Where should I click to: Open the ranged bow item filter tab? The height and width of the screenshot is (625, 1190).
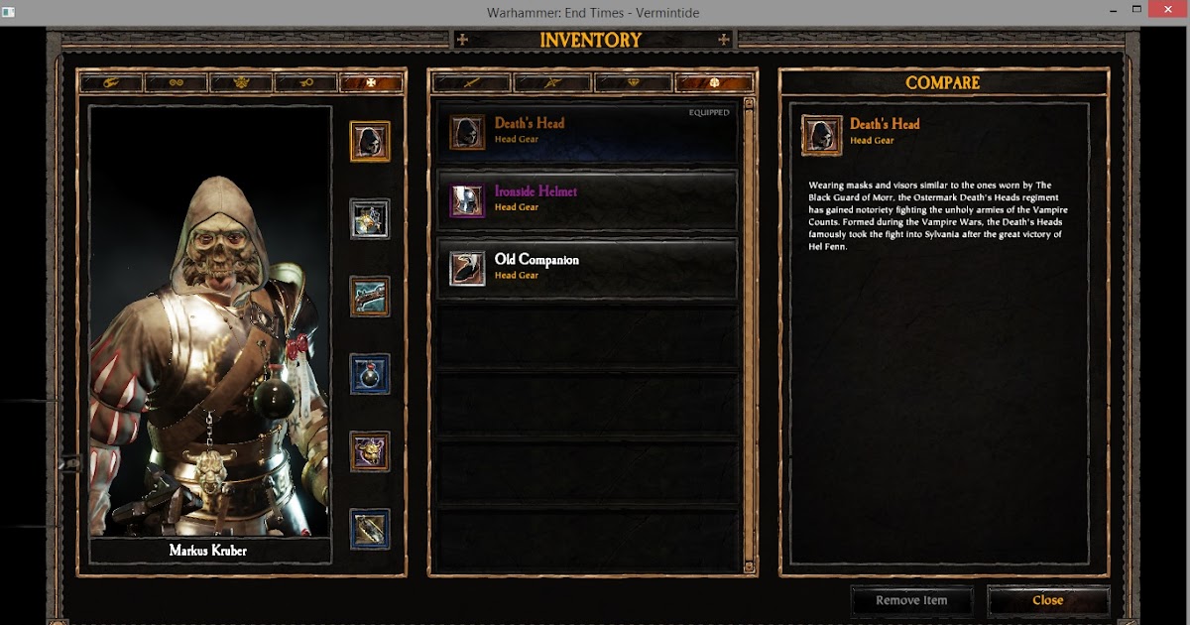coord(552,83)
